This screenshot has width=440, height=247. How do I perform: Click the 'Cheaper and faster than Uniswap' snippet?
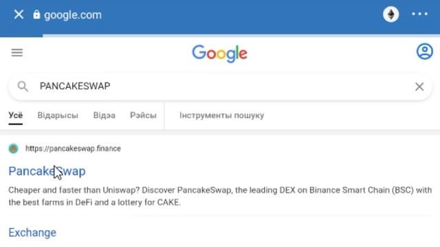(x=220, y=196)
